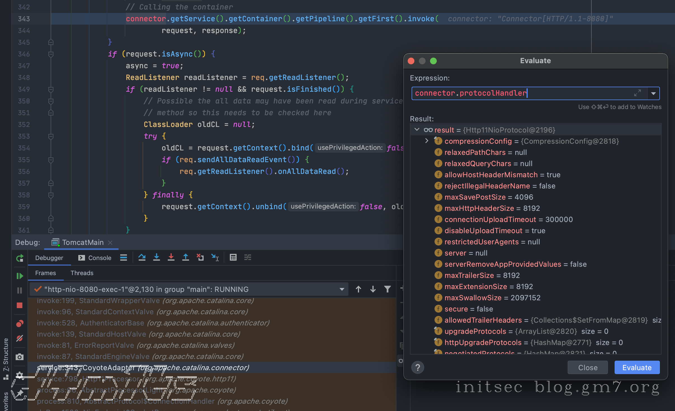Switch to the Threads tab
The height and width of the screenshot is (411, 675).
pos(82,273)
